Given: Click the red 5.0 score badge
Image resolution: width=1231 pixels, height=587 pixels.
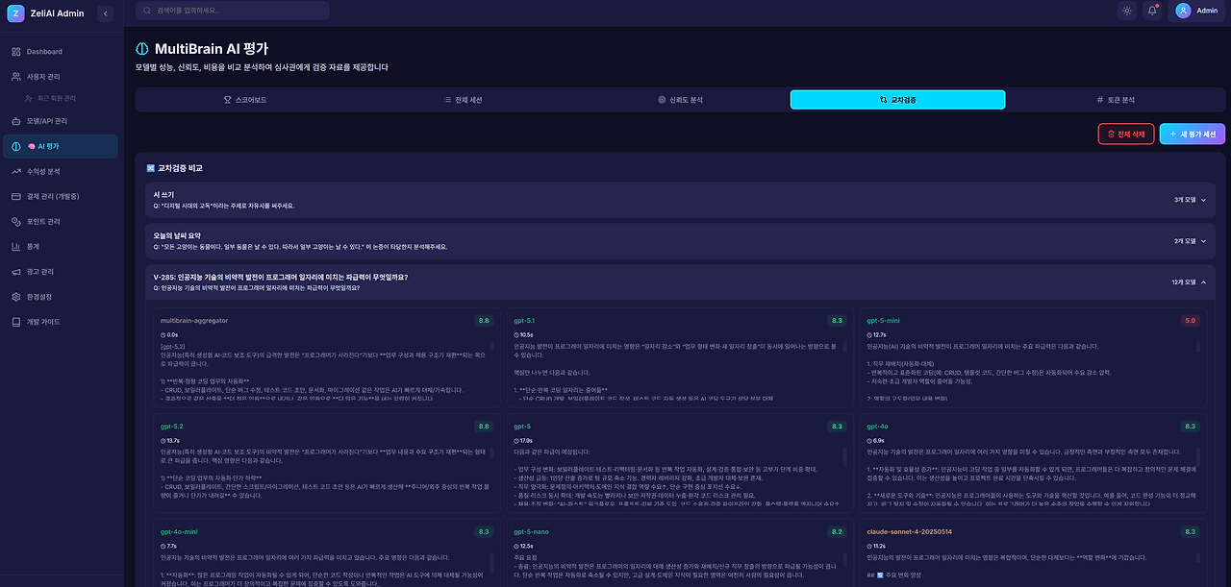Looking at the screenshot, I should pyautogui.click(x=1191, y=321).
